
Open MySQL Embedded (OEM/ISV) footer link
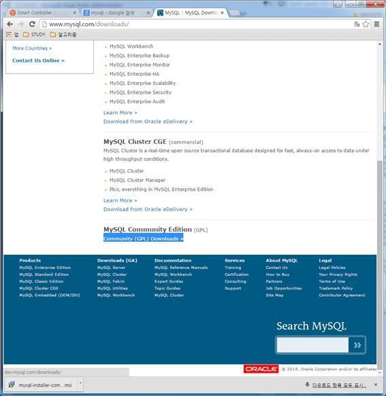pyautogui.click(x=50, y=295)
